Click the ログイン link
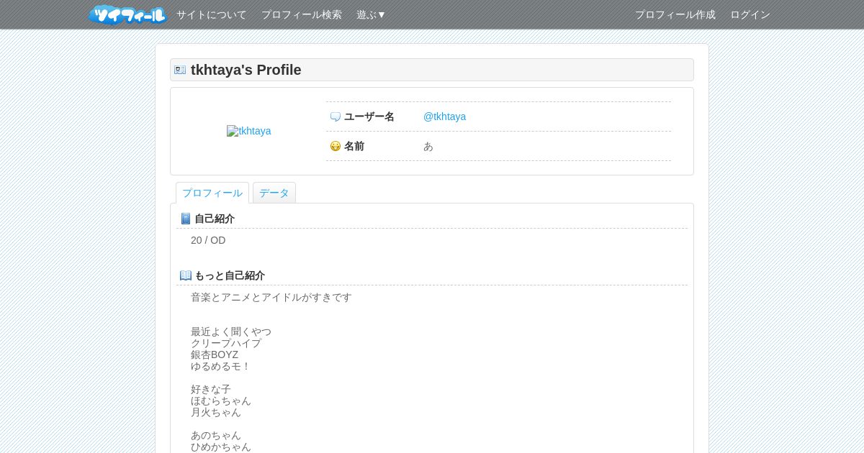 tap(750, 14)
